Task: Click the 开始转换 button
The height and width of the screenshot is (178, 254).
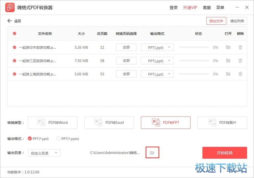Action: (x=225, y=153)
